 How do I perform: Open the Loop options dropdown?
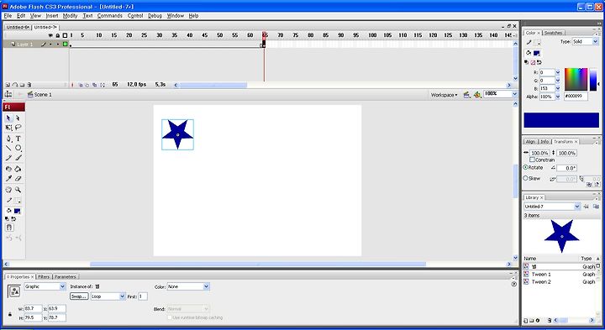point(108,296)
